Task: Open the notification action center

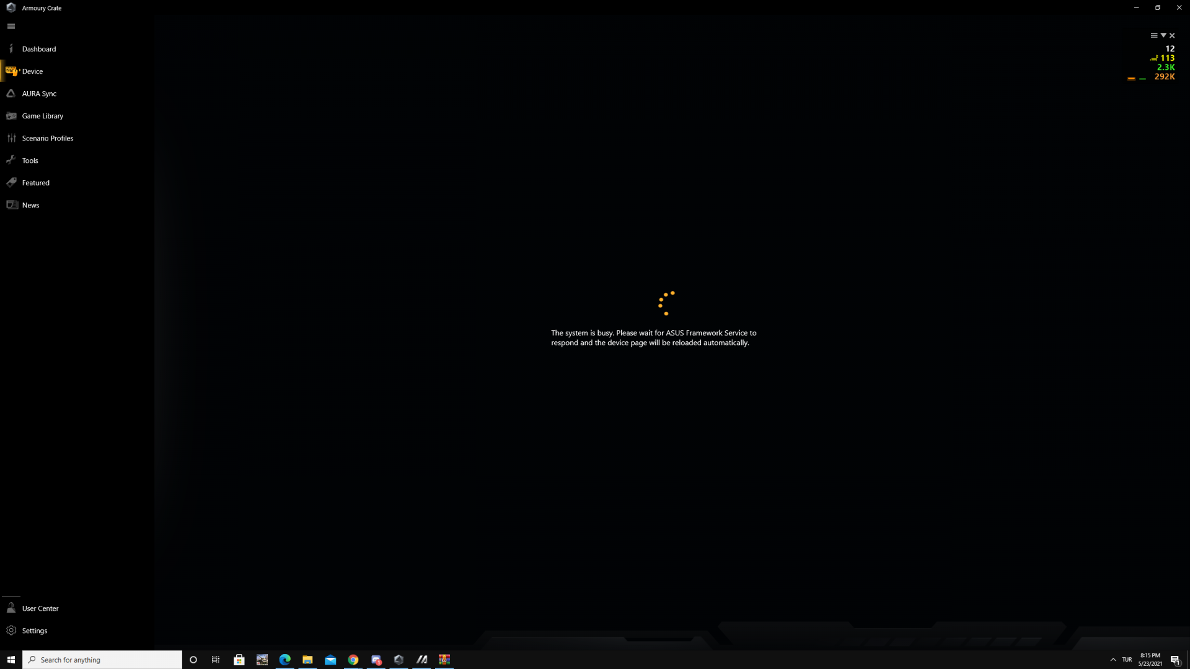Action: (1175, 660)
